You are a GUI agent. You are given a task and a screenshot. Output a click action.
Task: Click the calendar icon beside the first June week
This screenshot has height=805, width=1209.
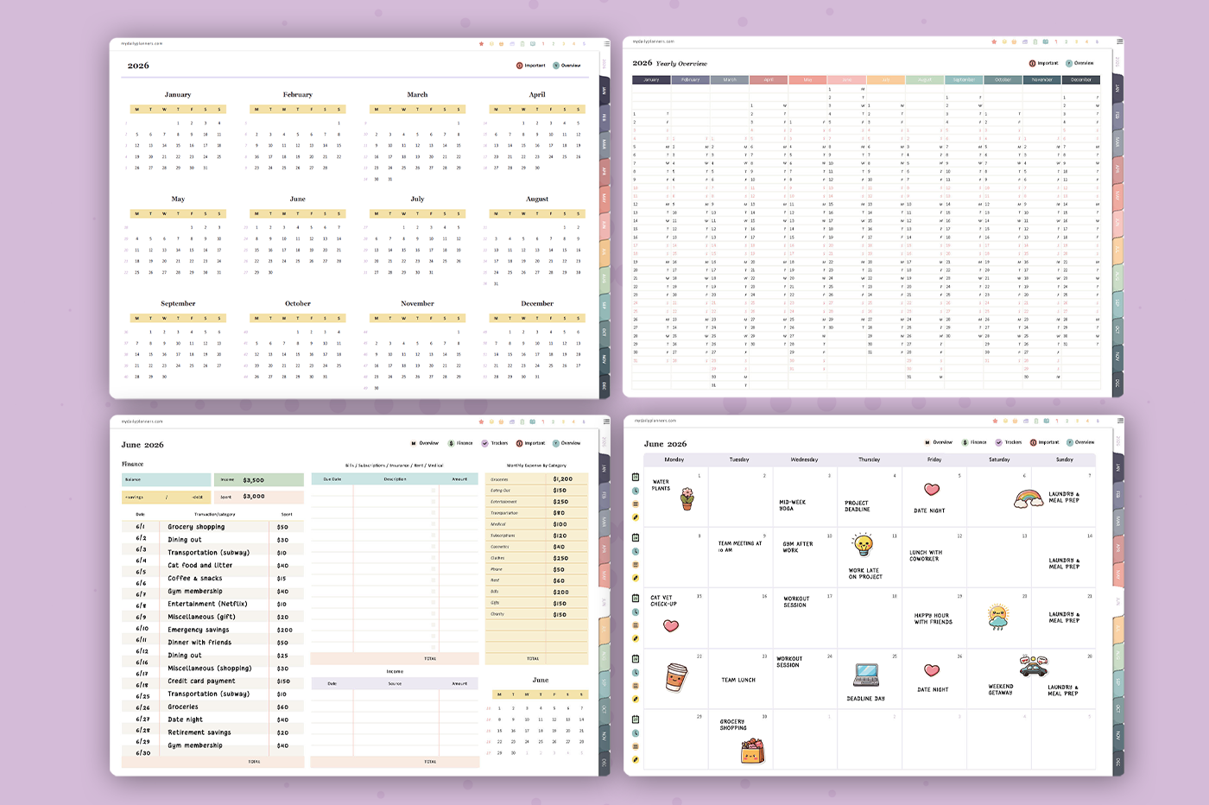click(x=636, y=477)
